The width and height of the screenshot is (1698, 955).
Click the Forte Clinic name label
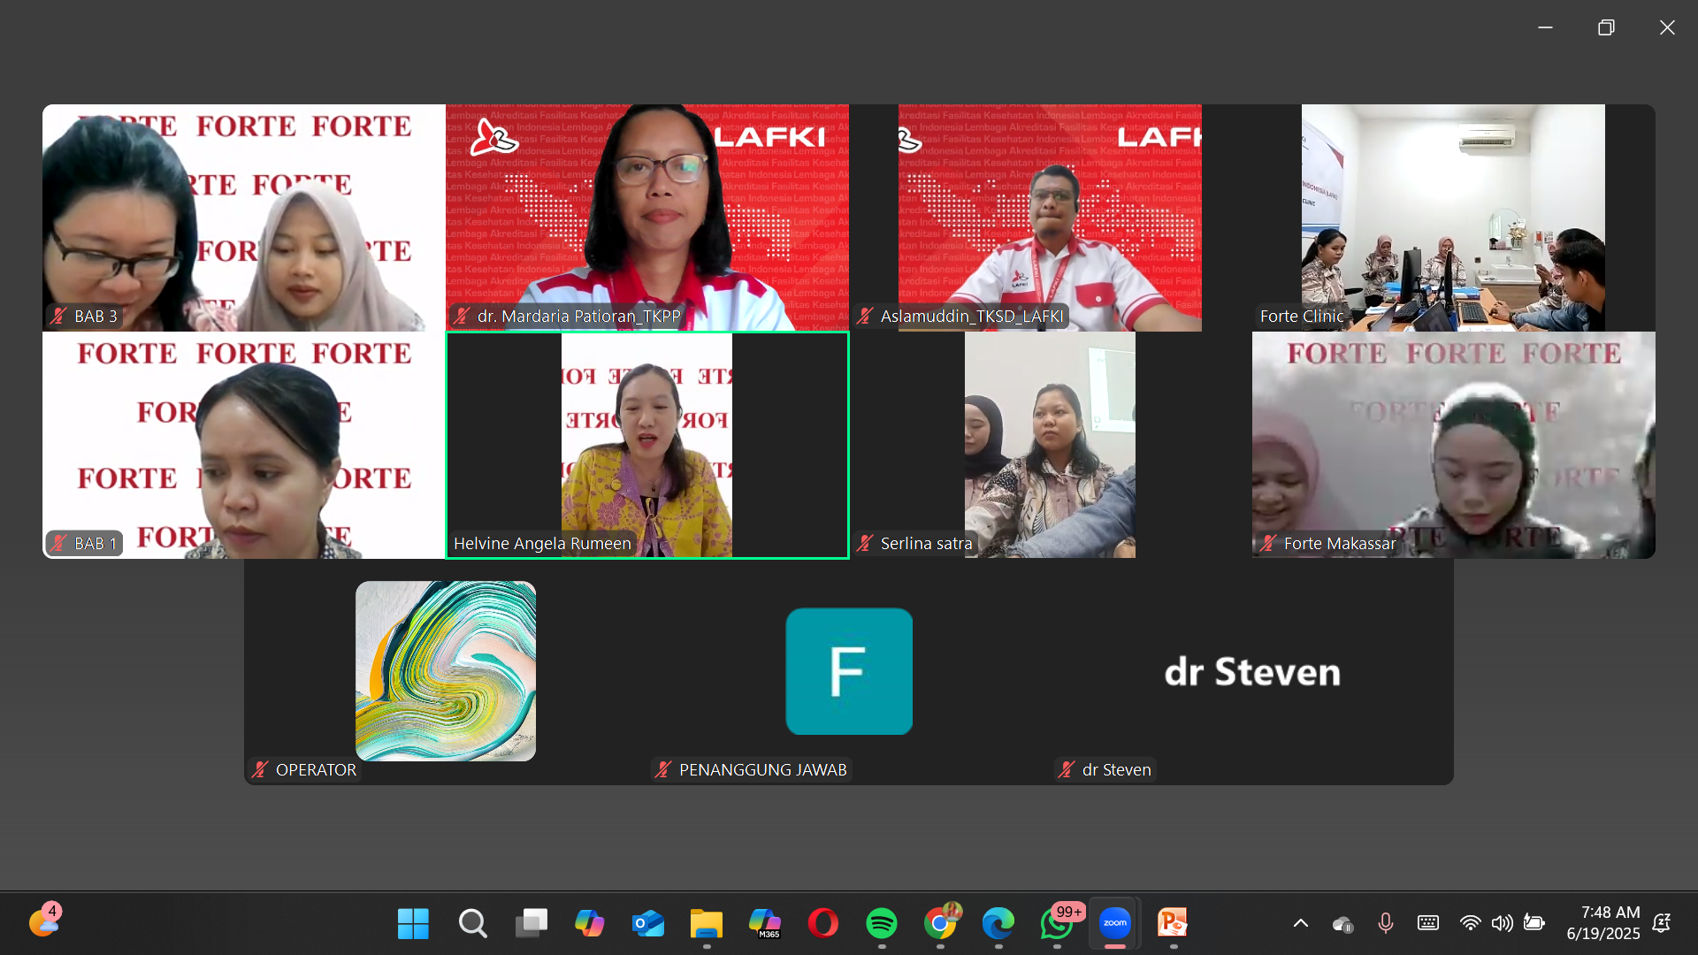1302,317
